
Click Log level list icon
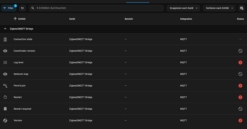[5, 62]
